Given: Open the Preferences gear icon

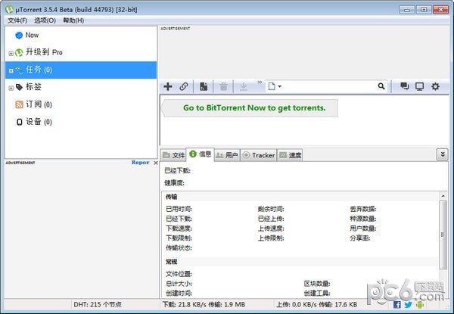Looking at the screenshot, I should [x=435, y=86].
